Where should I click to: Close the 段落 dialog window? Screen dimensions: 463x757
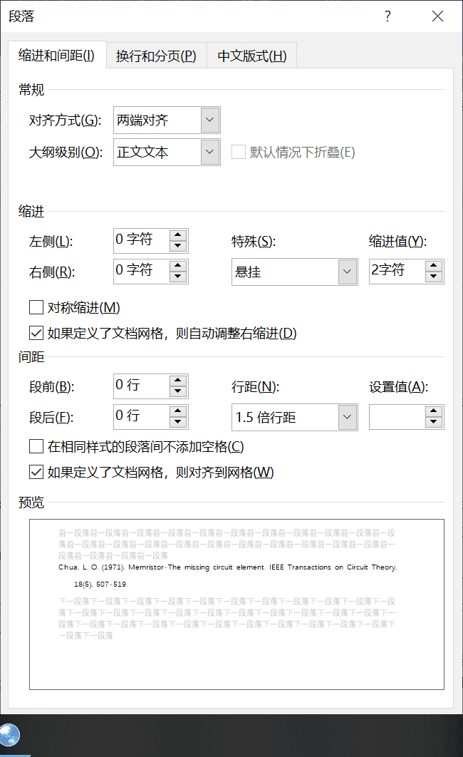437,16
